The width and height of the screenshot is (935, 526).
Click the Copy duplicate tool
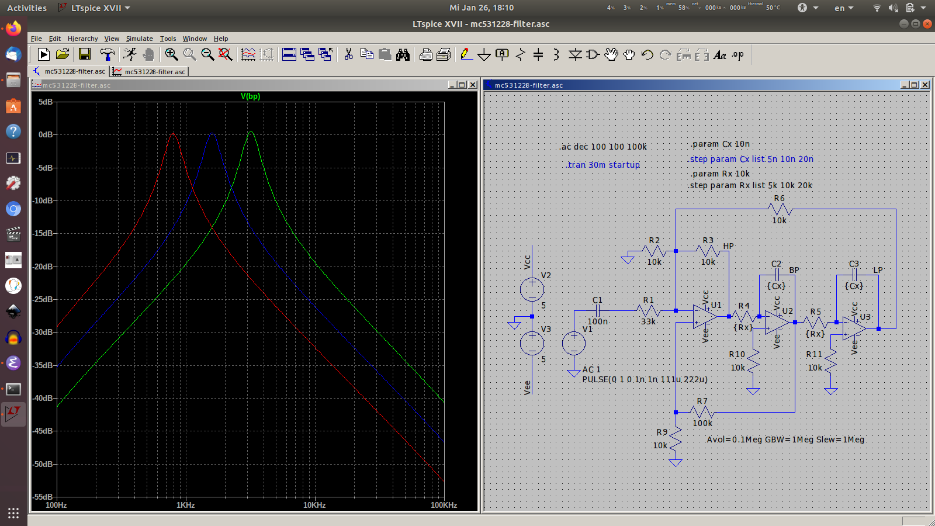click(367, 54)
